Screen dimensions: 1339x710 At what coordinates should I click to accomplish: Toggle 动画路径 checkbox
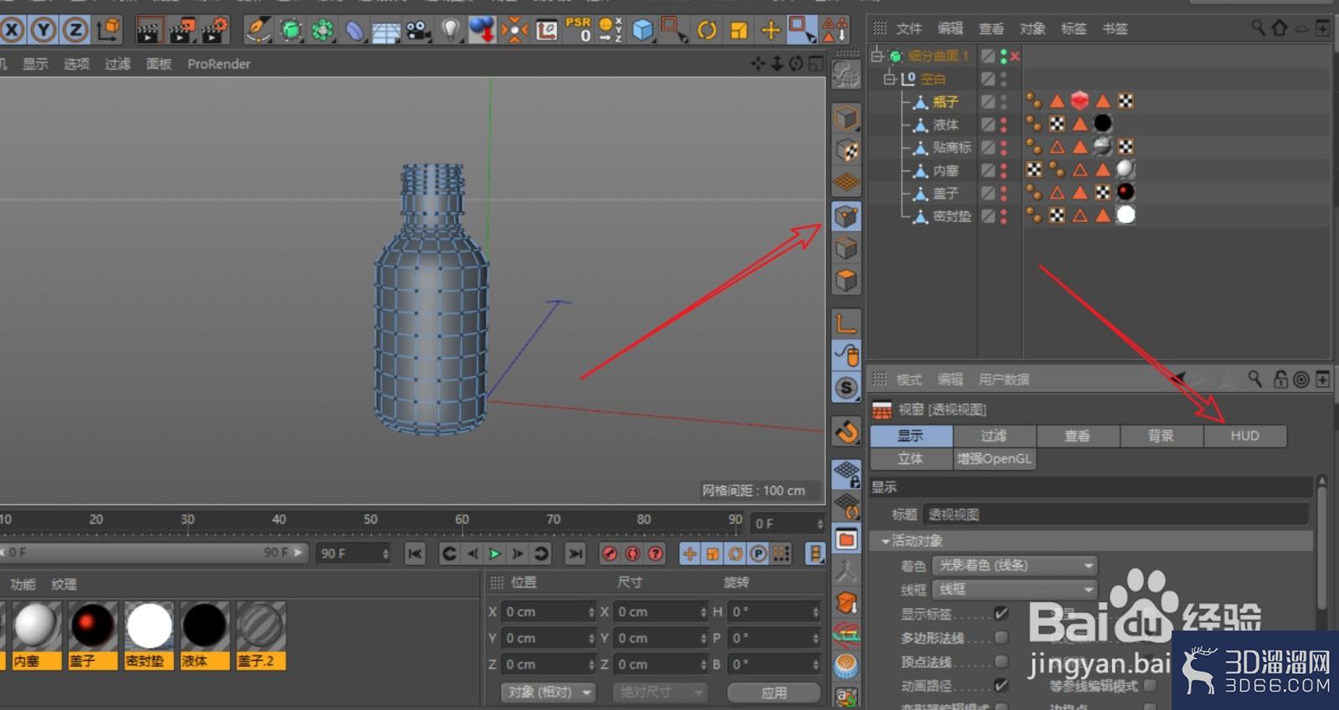1001,686
